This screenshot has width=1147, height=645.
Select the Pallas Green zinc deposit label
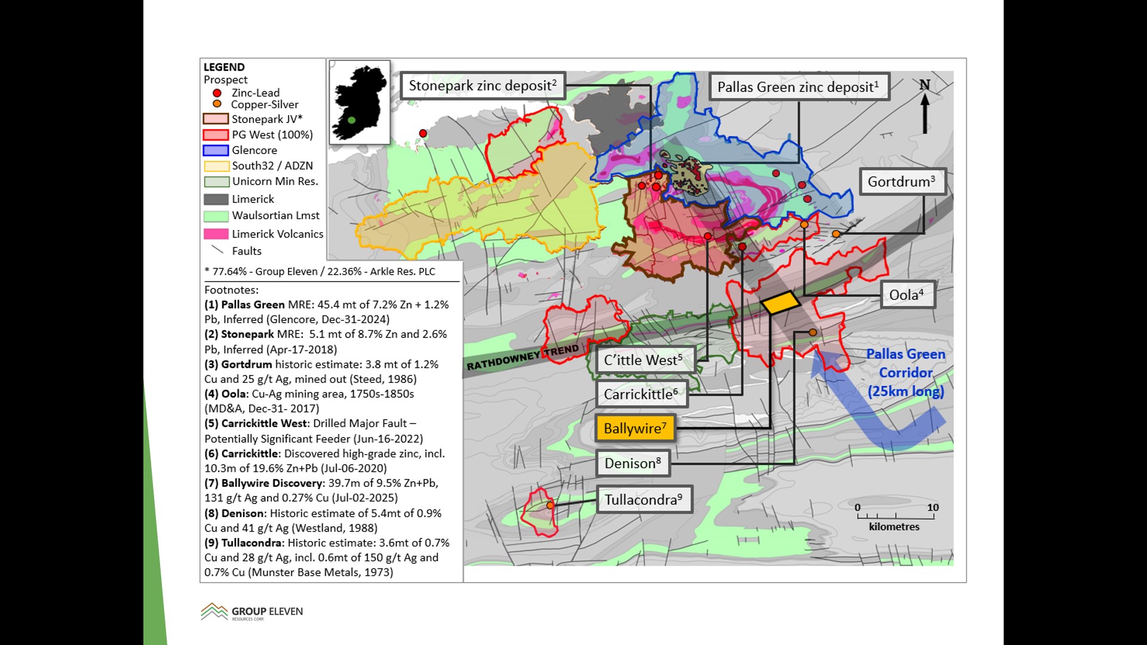(x=798, y=87)
